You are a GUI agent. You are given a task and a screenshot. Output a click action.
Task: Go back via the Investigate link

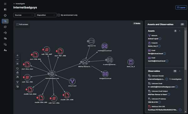tap(19, 4)
